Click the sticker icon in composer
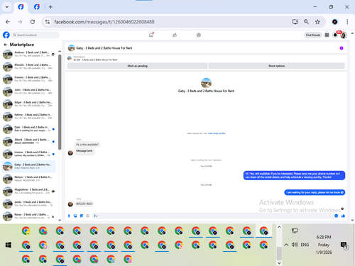 coord(82,216)
